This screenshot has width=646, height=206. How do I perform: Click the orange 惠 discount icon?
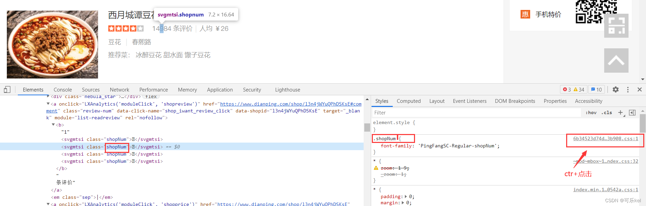525,14
